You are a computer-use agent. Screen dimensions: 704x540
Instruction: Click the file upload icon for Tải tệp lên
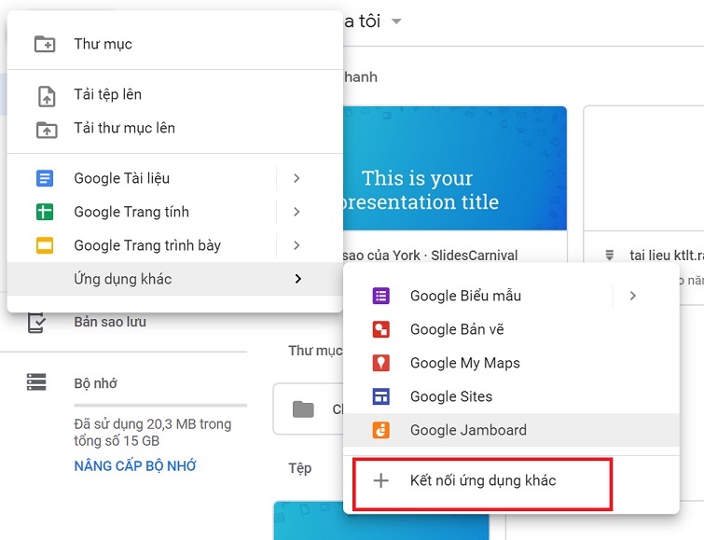[x=47, y=96]
